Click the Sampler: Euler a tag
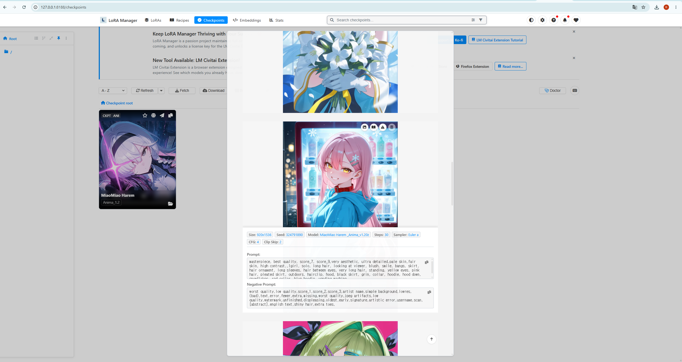Screen dimensions: 682x362 (x=406, y=235)
